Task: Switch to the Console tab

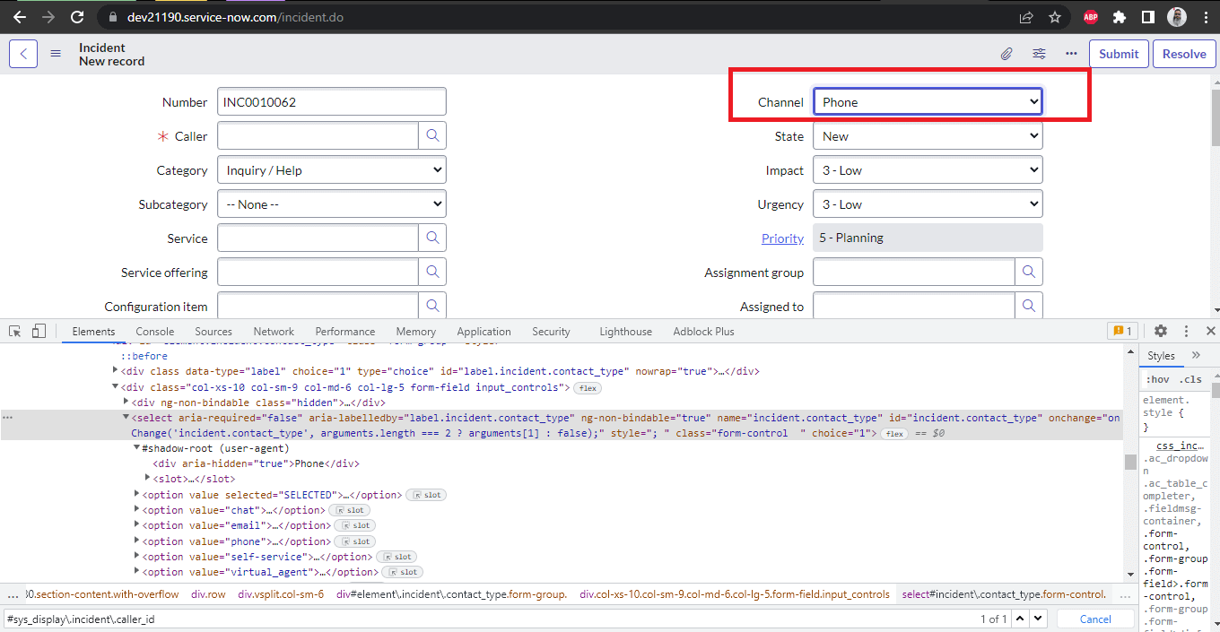Action: click(x=154, y=331)
